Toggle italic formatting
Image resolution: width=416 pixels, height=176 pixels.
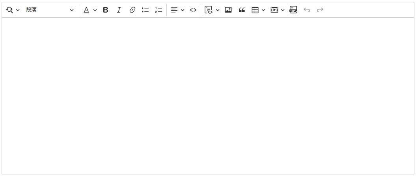[x=119, y=10]
